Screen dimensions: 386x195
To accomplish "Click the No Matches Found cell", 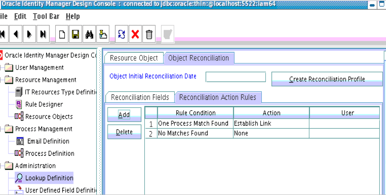I will [x=195, y=133].
